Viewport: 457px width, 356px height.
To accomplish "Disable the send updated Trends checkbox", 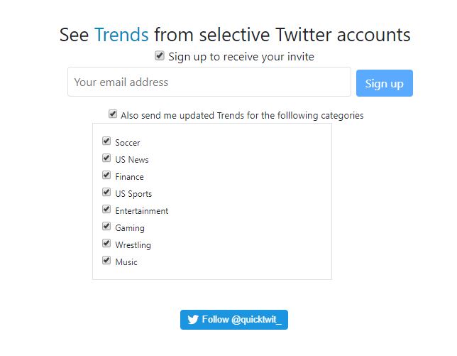I will 113,114.
